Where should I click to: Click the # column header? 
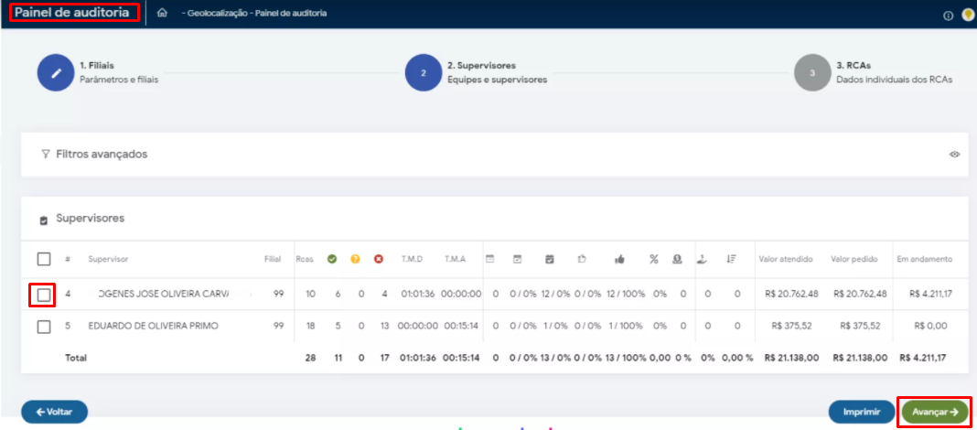[x=68, y=259]
